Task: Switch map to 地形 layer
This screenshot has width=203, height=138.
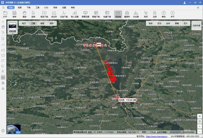Action: pos(51,23)
